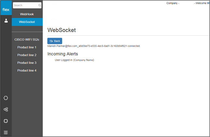
Task: Click the Back button
Action: click(x=55, y=41)
